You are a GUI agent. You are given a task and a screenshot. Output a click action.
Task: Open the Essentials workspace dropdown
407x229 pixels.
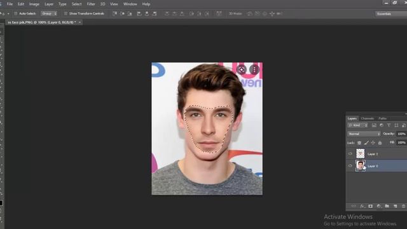391,14
